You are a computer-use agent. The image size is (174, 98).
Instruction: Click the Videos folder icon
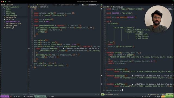(x=5, y=9)
